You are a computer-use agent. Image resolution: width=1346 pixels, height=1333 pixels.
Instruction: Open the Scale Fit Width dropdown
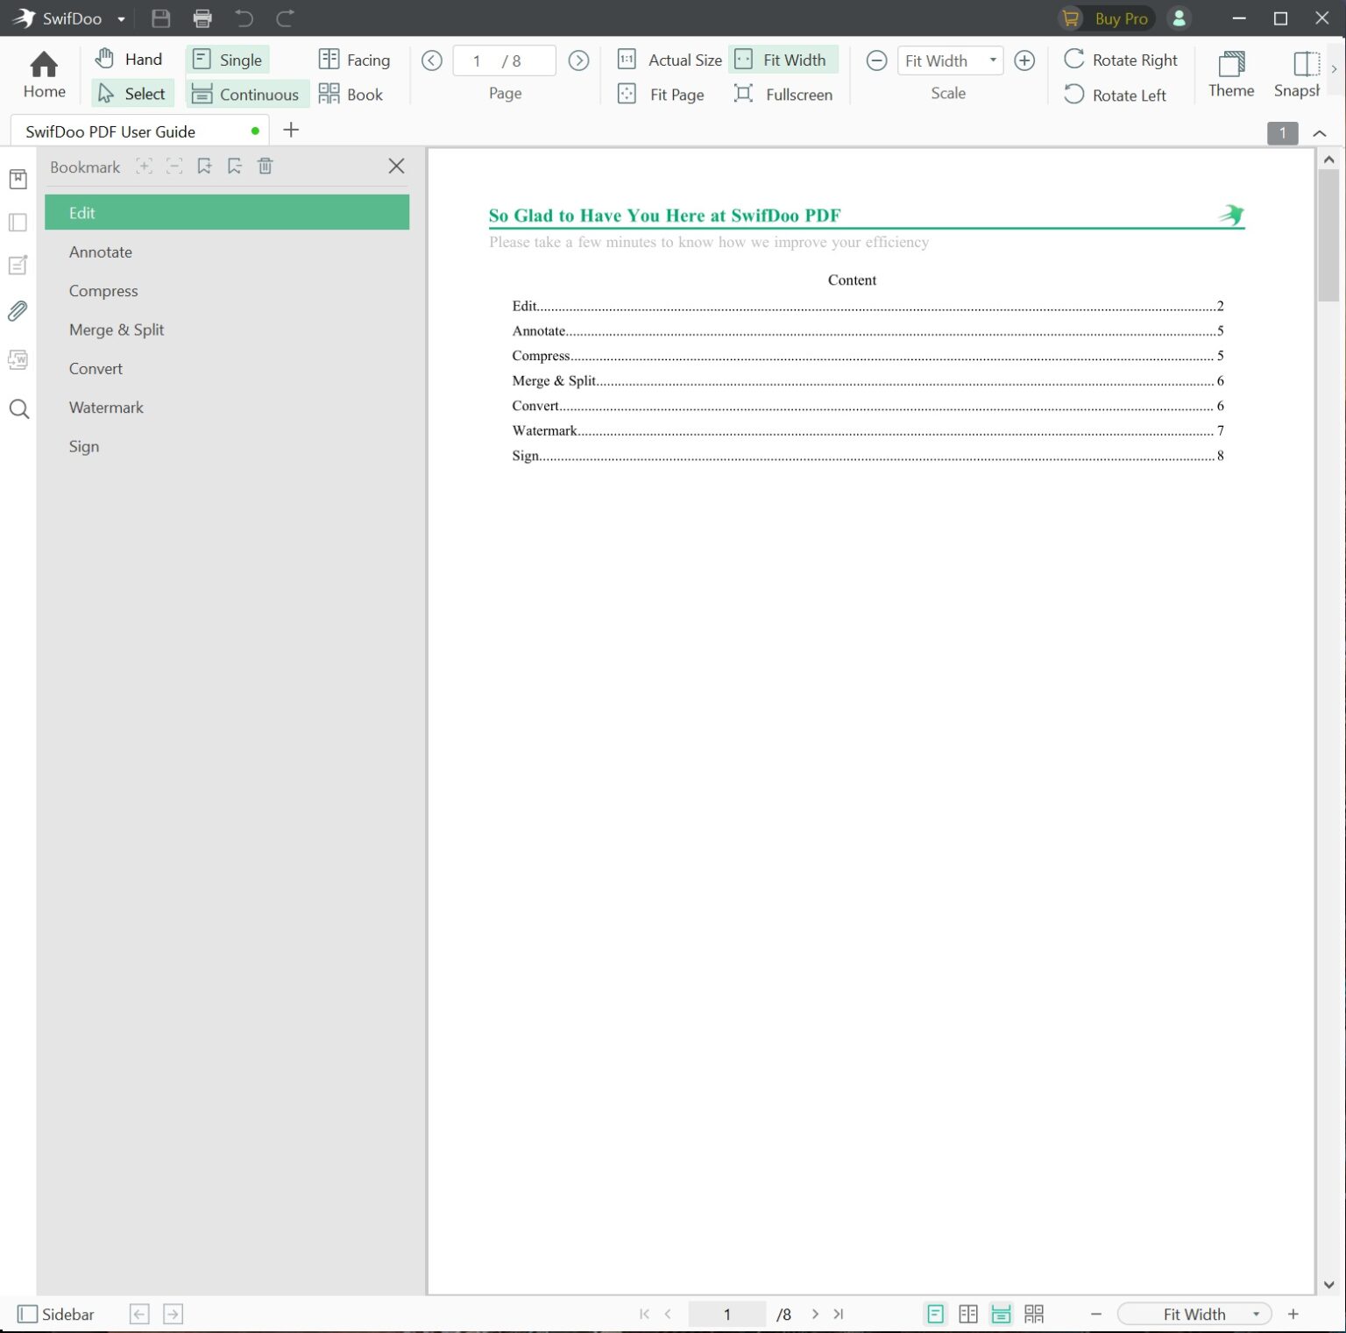(993, 60)
